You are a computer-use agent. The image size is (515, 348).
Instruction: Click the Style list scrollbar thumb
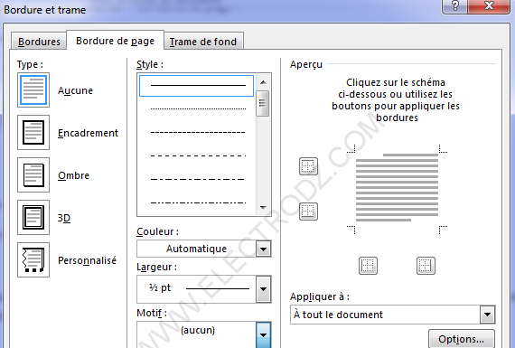(x=262, y=103)
